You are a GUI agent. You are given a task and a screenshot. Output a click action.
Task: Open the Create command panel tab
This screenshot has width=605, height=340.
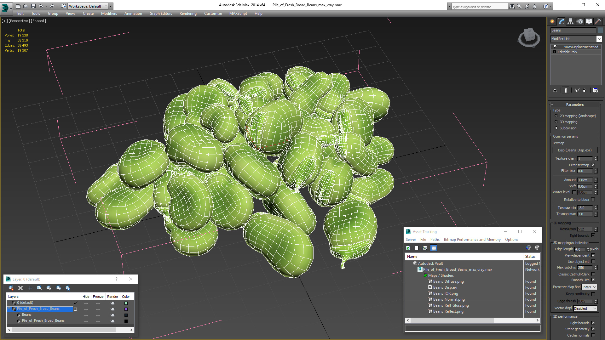point(552,21)
